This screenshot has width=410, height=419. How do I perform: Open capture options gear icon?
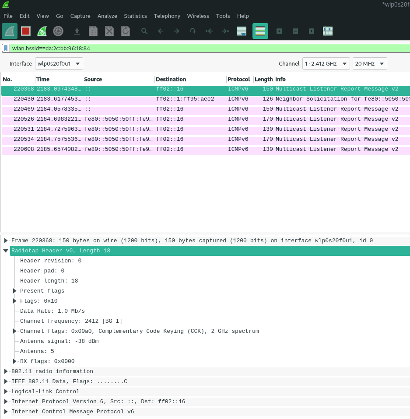coord(58,31)
